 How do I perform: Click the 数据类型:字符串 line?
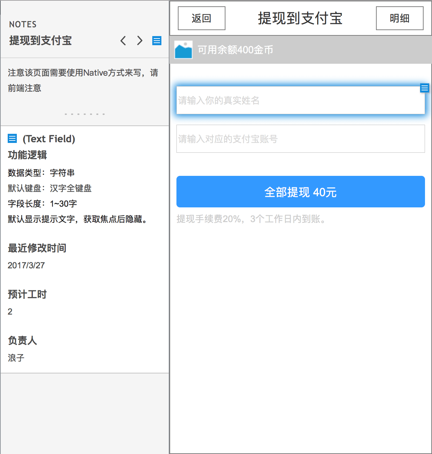point(41,173)
